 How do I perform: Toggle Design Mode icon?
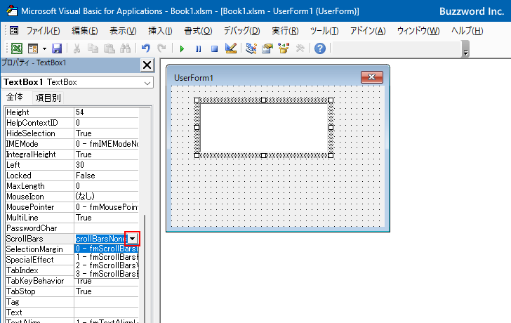[x=231, y=48]
